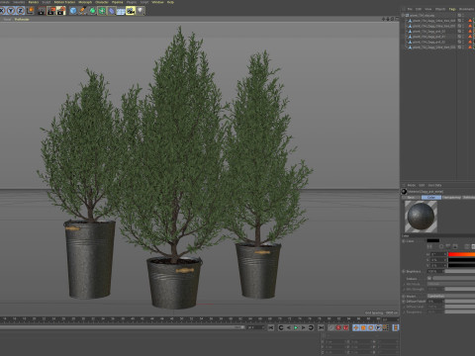475x356 pixels.
Task: Click record active objects red button
Action: click(338, 327)
